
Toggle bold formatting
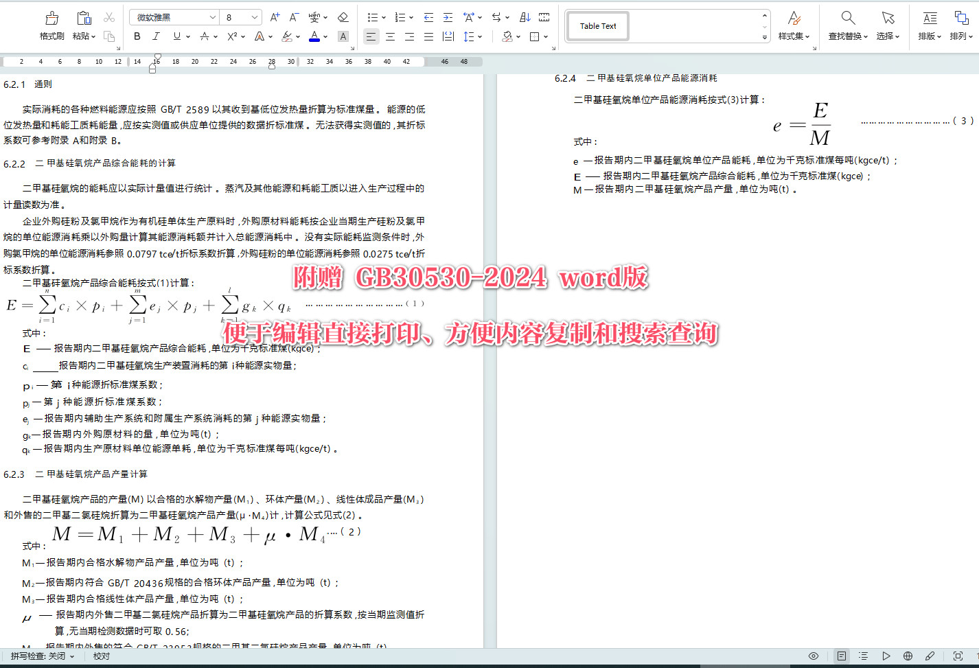[137, 36]
